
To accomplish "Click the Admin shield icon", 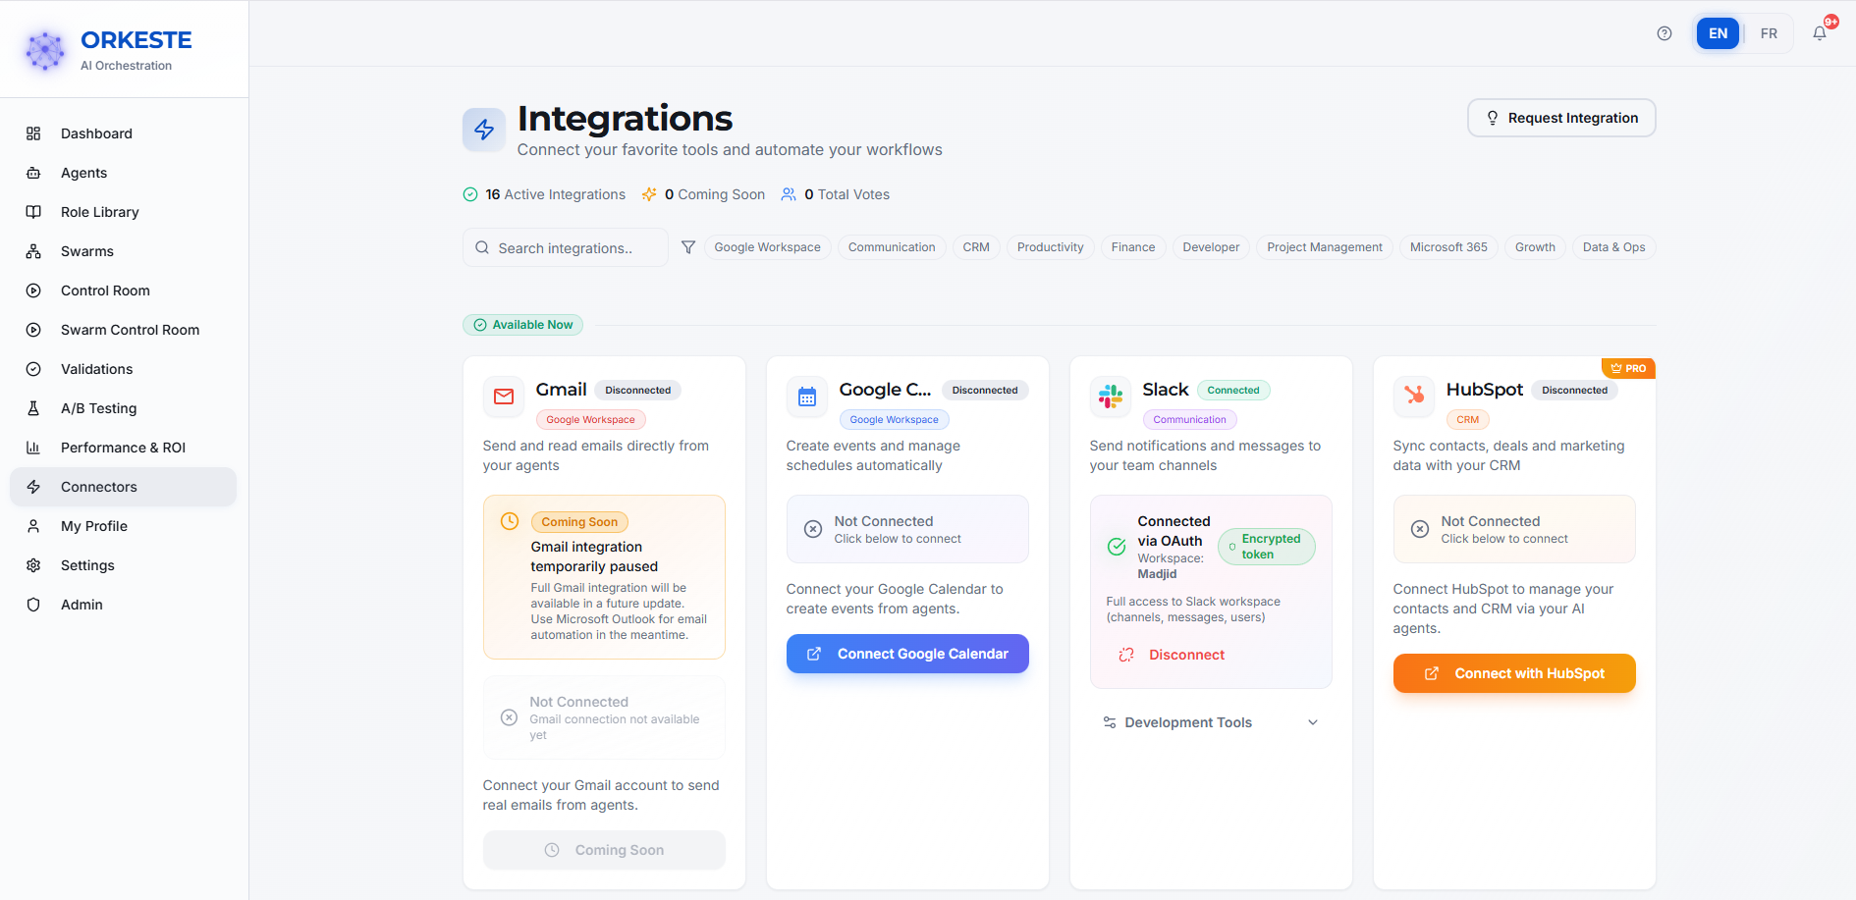I will pyautogui.click(x=33, y=605).
